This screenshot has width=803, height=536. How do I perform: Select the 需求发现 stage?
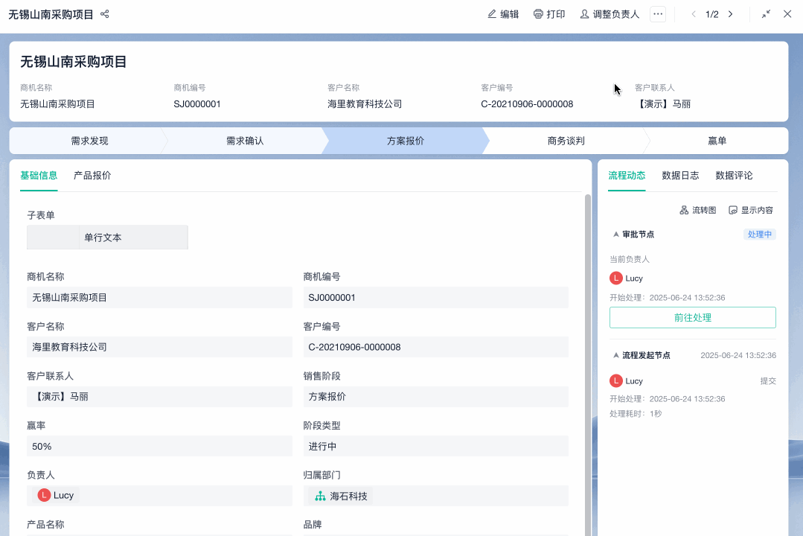pyautogui.click(x=89, y=141)
